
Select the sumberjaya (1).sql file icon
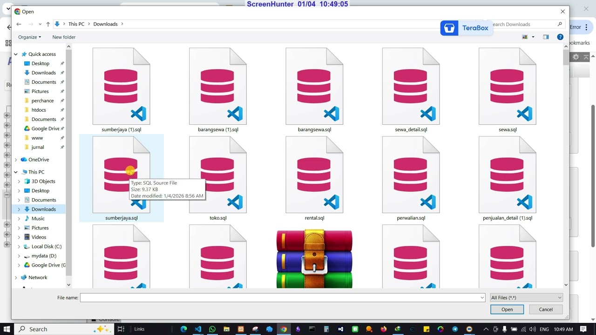pyautogui.click(x=121, y=86)
